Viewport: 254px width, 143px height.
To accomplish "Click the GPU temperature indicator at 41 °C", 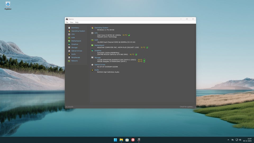I will coord(136,55).
